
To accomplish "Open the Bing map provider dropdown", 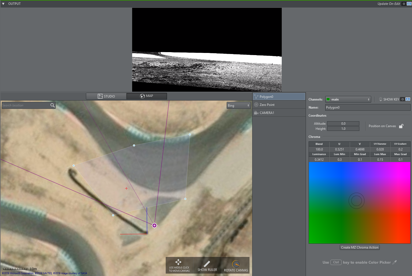I will (x=238, y=106).
